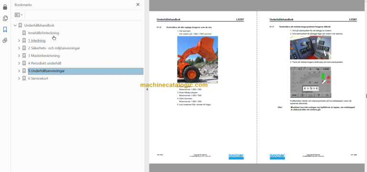Click the instrument display diagram on right page
The width and height of the screenshot is (367, 172).
(310, 82)
